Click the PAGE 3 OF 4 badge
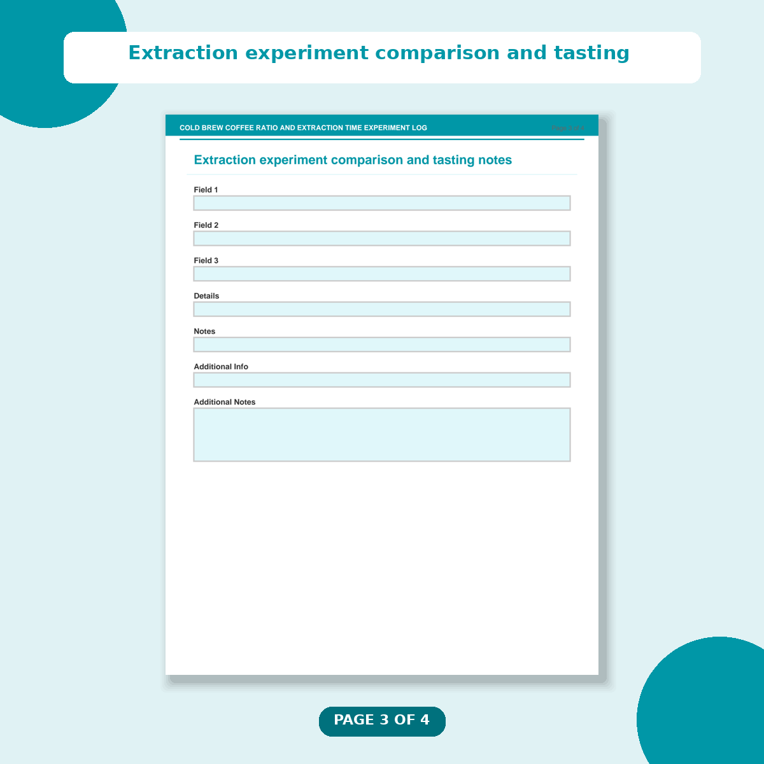764x764 pixels. coord(382,721)
